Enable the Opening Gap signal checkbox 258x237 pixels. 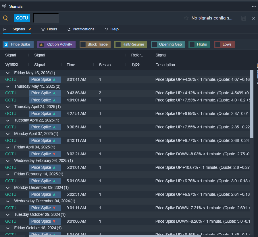point(155,44)
